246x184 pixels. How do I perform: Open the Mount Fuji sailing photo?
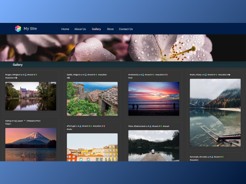(31, 145)
